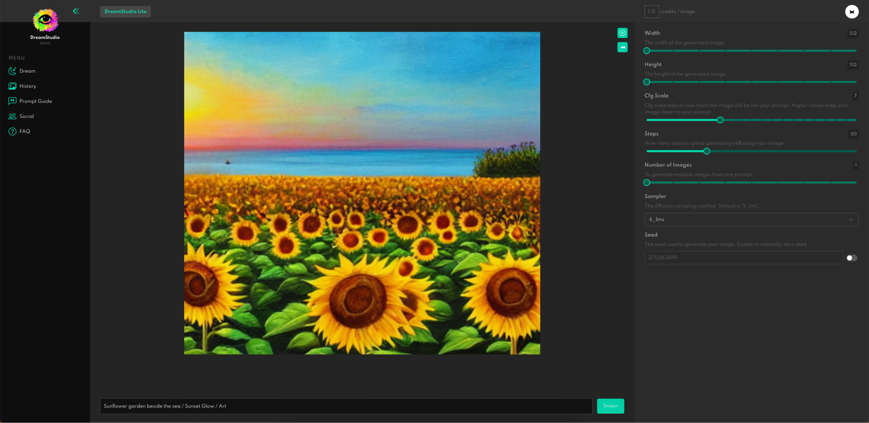
Task: Click the generated sunflower image
Action: coord(362,193)
